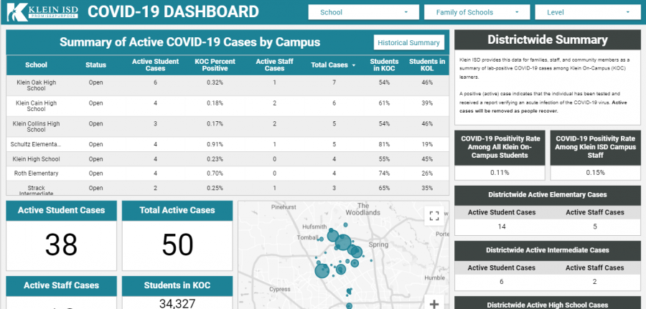Click the Hufsmith label on the map
Image resolution: width=646 pixels, height=309 pixels.
314,227
